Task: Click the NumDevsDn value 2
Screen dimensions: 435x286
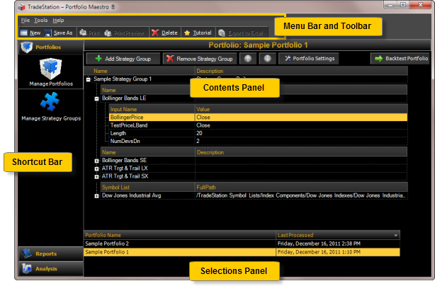Action: (198, 141)
